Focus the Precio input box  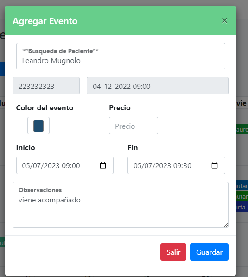pos(134,126)
